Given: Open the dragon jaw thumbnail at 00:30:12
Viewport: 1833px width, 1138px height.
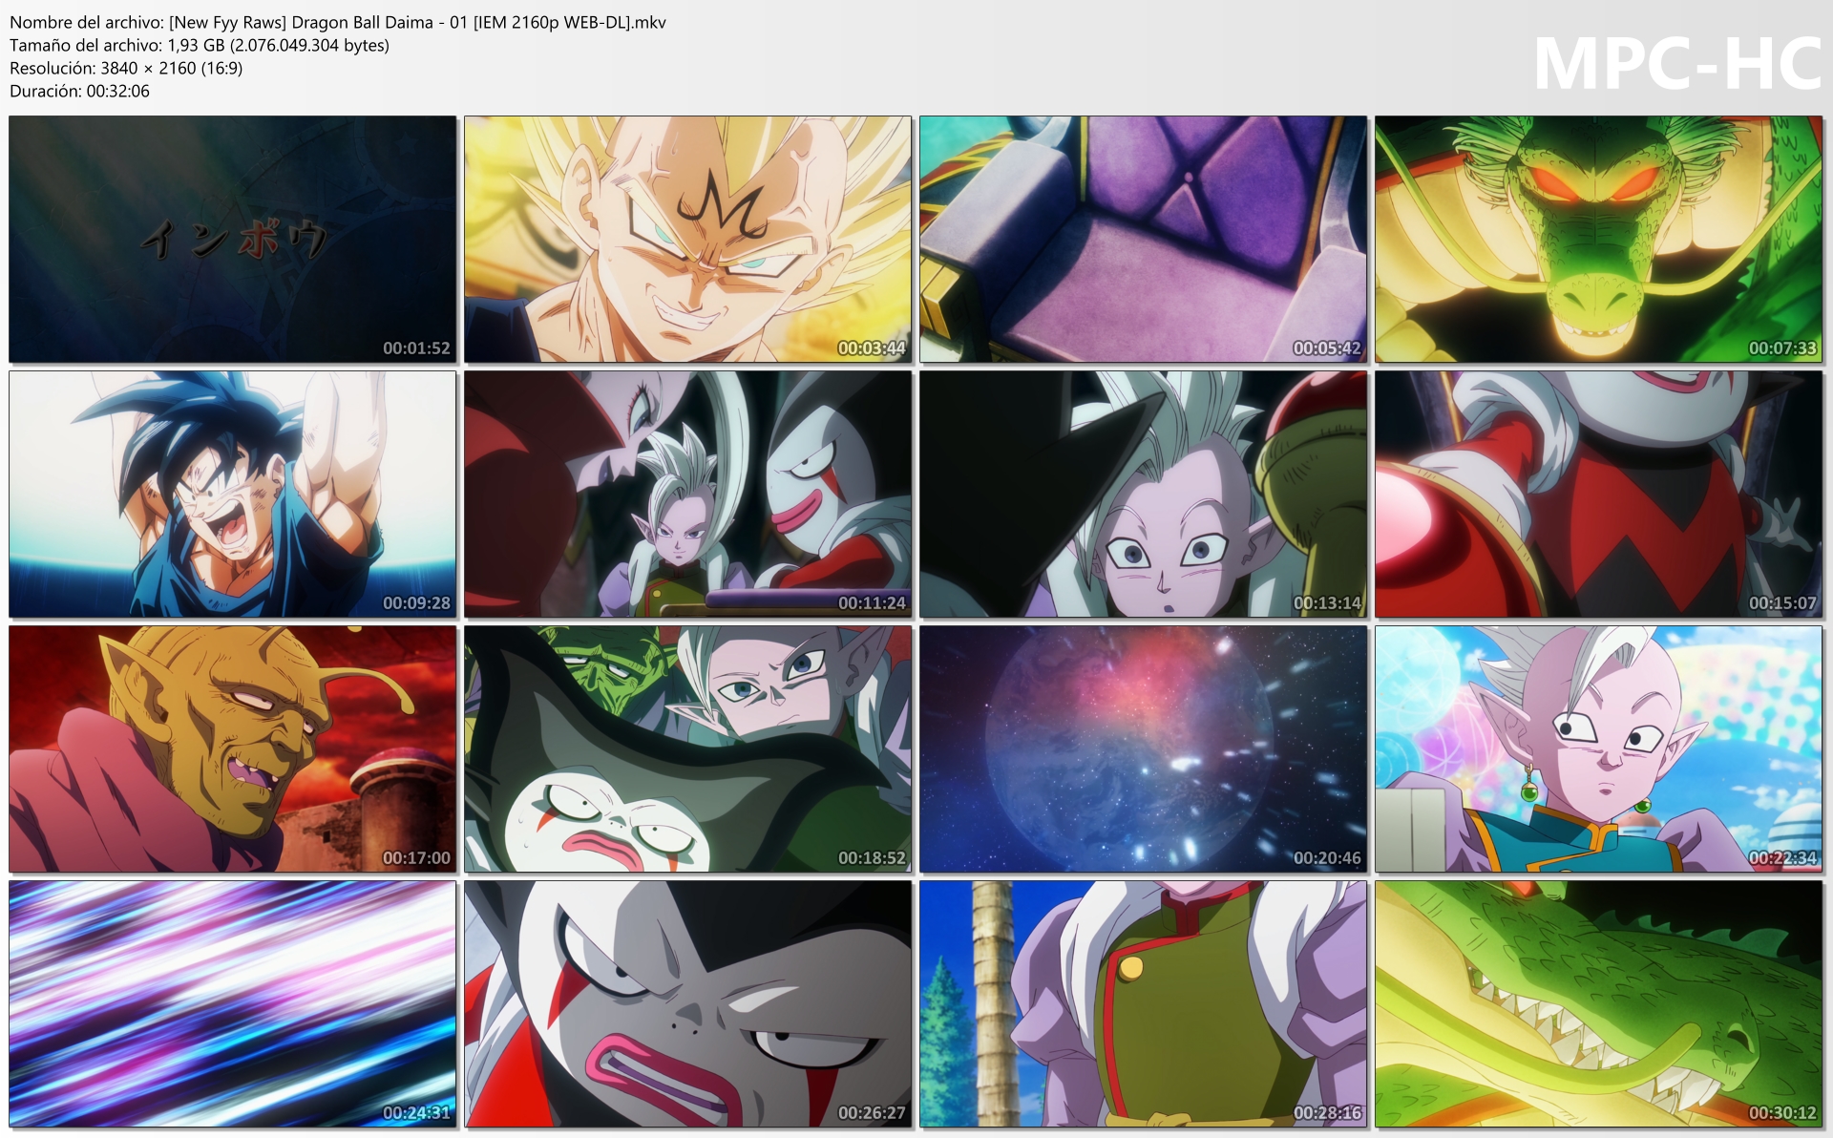Looking at the screenshot, I should tap(1599, 1004).
